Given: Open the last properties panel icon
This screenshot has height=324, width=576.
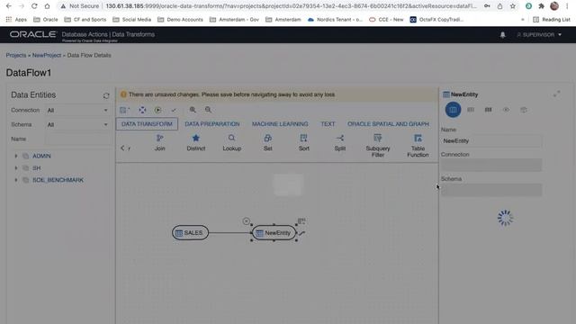Looking at the screenshot, I should point(524,110).
